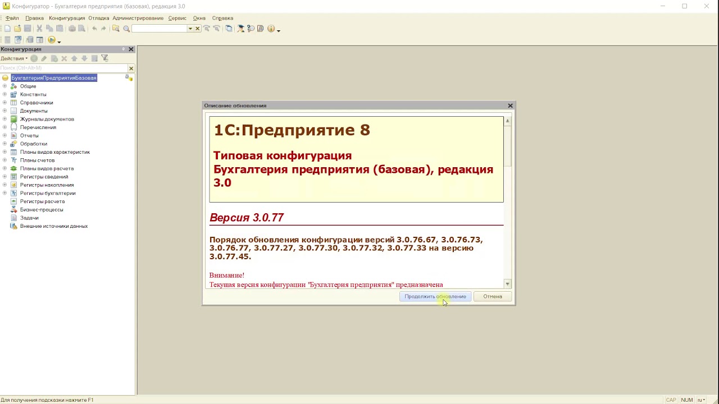The height and width of the screenshot is (404, 719).
Task: Open the Конфигурация menu
Action: [x=67, y=18]
